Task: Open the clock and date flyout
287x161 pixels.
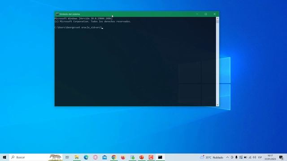Action: 270,157
